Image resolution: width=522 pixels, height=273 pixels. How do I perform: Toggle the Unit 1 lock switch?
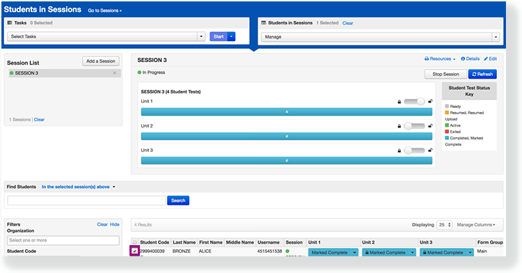point(415,102)
